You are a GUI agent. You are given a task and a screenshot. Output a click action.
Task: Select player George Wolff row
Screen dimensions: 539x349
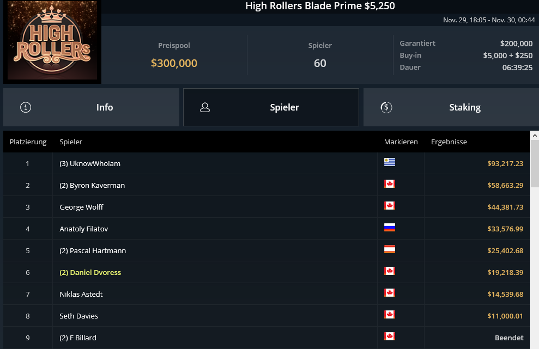(x=81, y=207)
